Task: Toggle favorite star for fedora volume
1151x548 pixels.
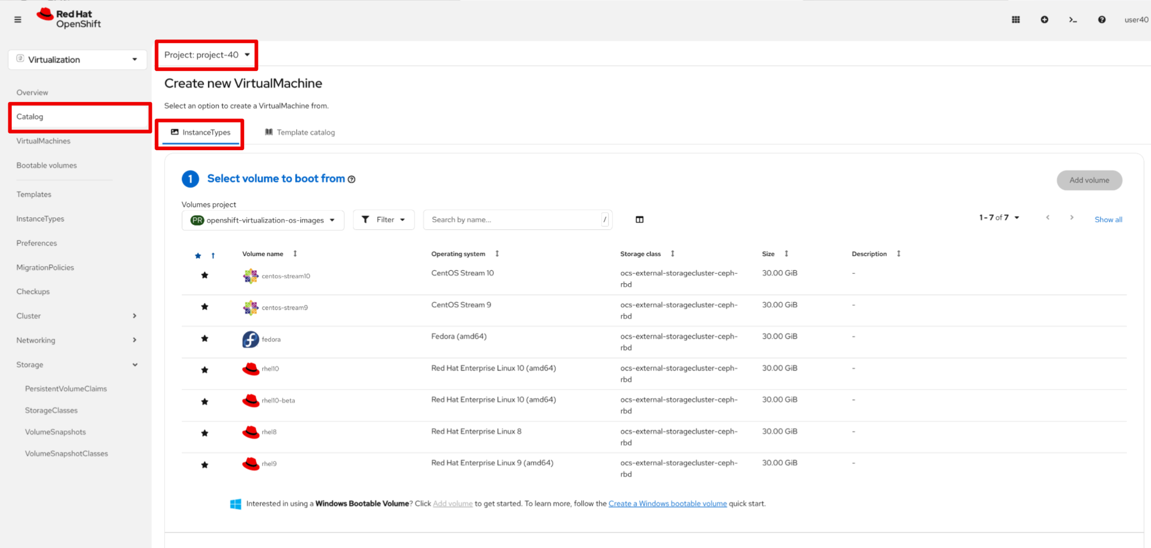Action: (x=204, y=339)
